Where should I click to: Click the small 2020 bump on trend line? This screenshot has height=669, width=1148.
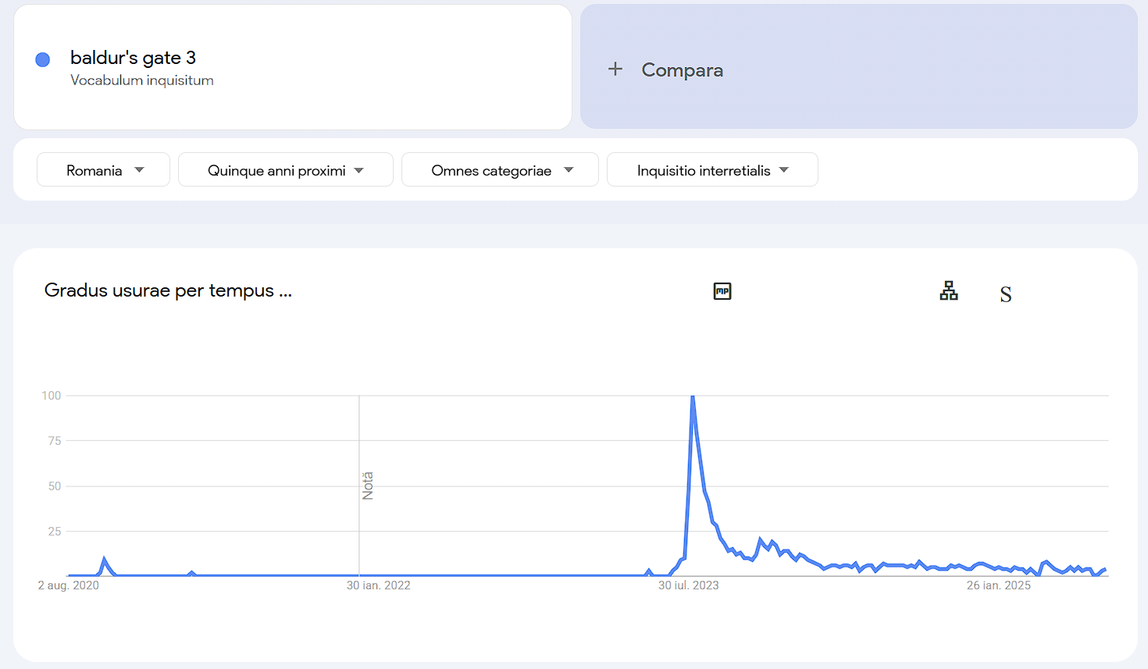point(104,559)
